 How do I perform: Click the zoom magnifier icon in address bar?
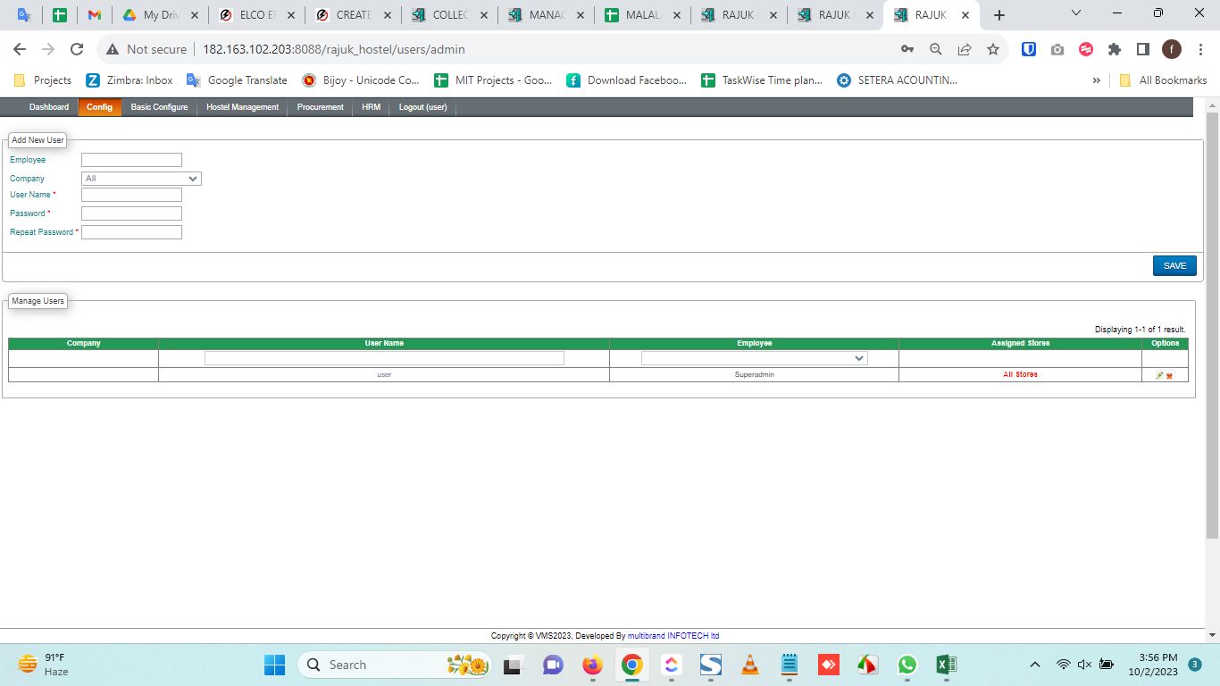coord(936,49)
